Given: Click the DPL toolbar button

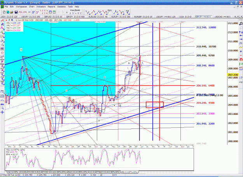Looking at the screenshot, I should (x=25, y=12).
